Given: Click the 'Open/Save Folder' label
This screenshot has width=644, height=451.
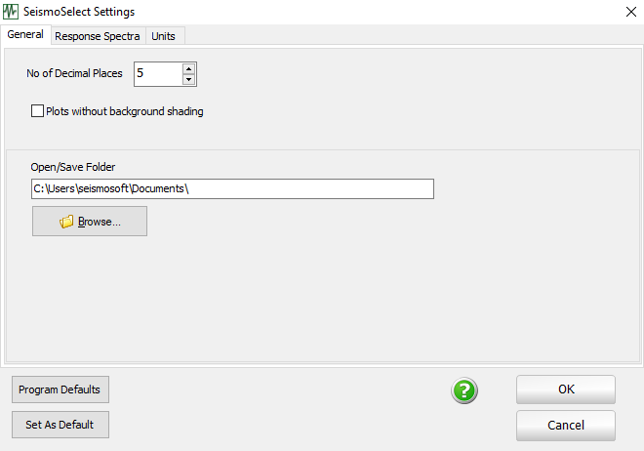Looking at the screenshot, I should pos(73,167).
